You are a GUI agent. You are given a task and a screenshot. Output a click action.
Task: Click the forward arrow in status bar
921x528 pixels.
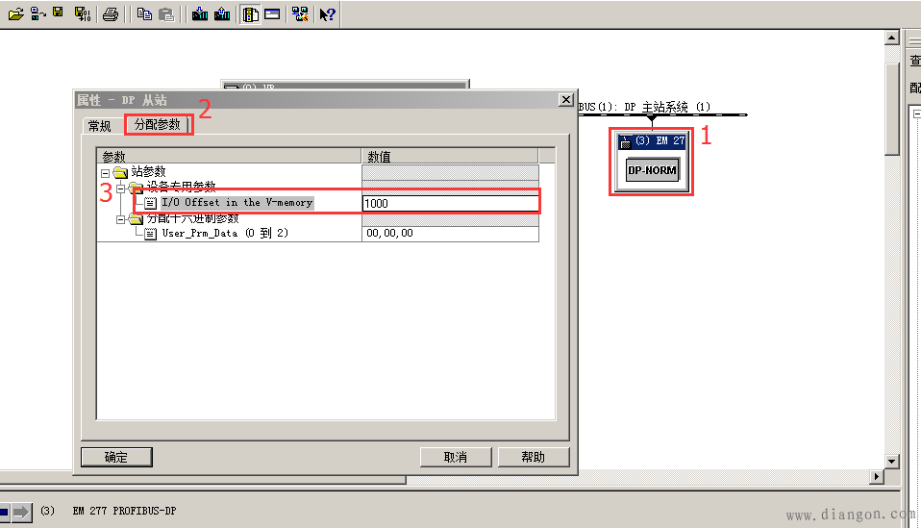pos(22,512)
